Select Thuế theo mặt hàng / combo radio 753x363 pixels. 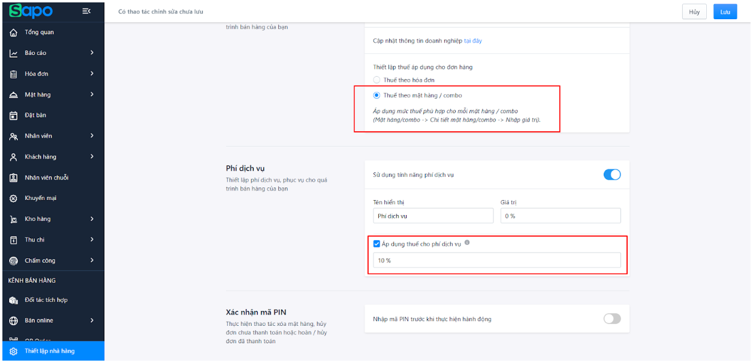(376, 95)
